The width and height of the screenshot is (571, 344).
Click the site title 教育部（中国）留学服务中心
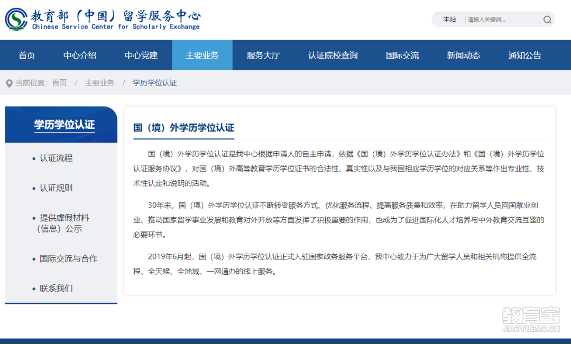[x=115, y=16]
